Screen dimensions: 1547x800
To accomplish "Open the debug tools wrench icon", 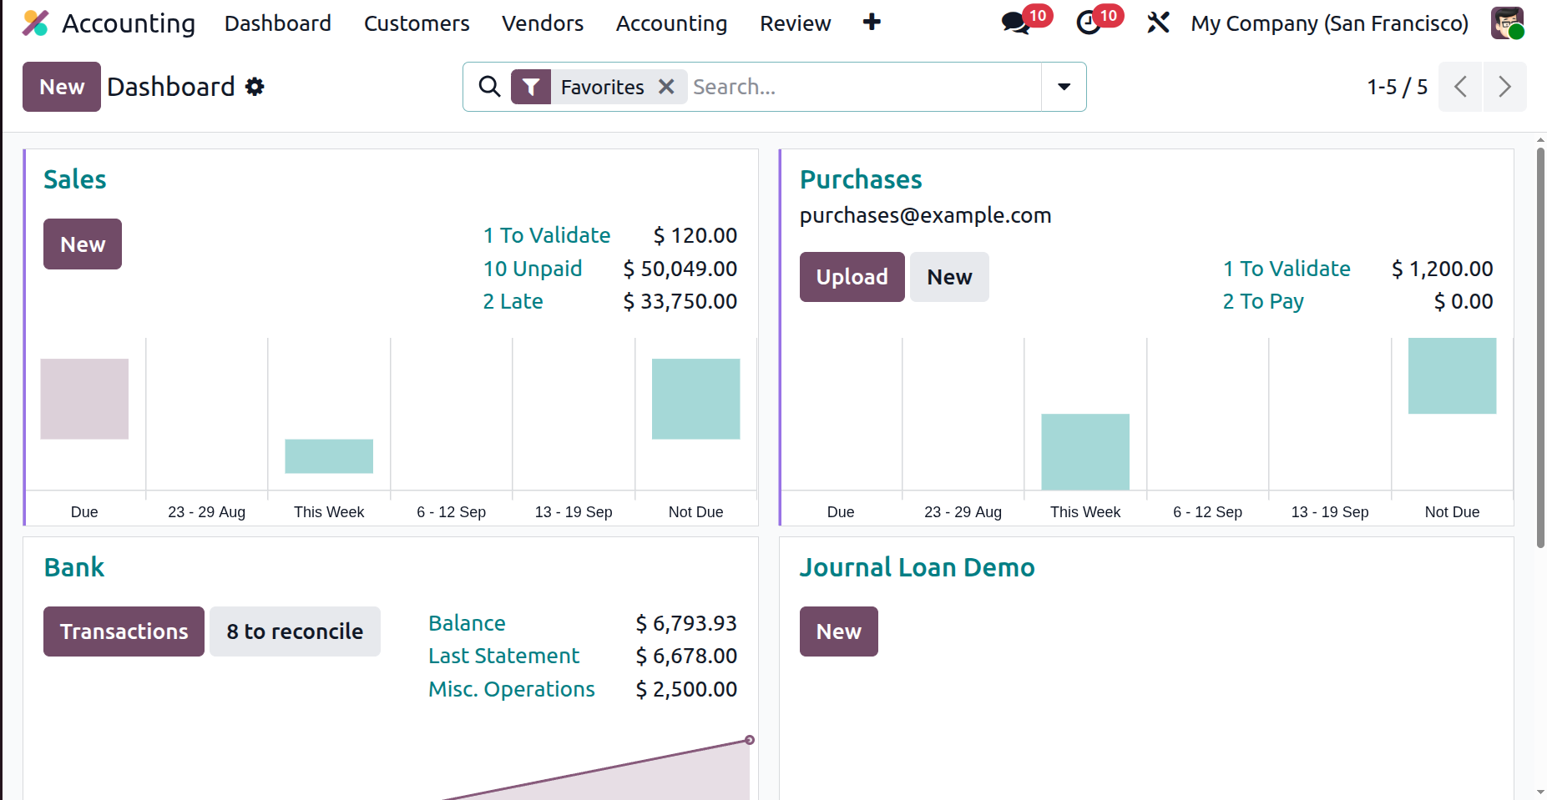I will click(x=1158, y=23).
